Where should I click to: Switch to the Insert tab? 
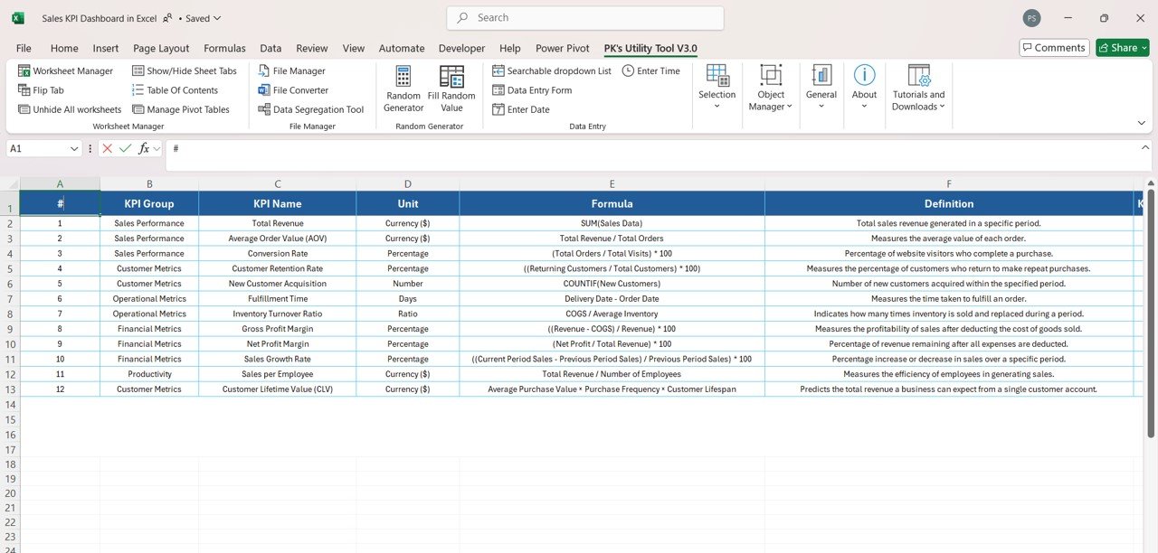coord(106,49)
